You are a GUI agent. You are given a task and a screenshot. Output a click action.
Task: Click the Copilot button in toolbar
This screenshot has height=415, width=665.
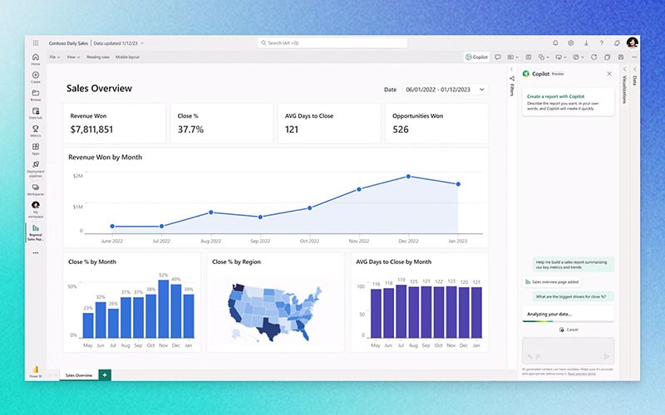(476, 57)
